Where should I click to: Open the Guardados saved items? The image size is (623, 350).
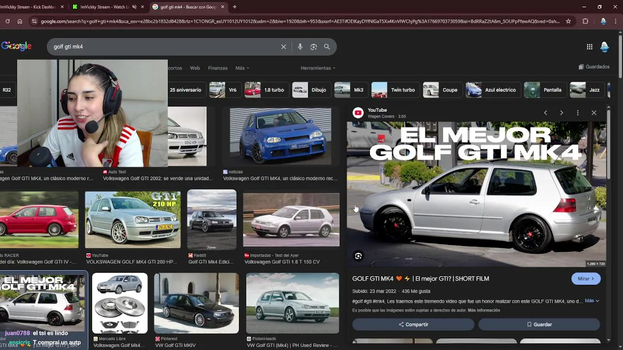pos(594,67)
